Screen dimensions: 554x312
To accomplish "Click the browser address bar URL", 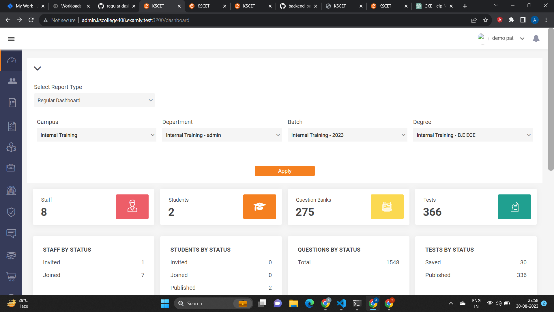I will tap(136, 20).
